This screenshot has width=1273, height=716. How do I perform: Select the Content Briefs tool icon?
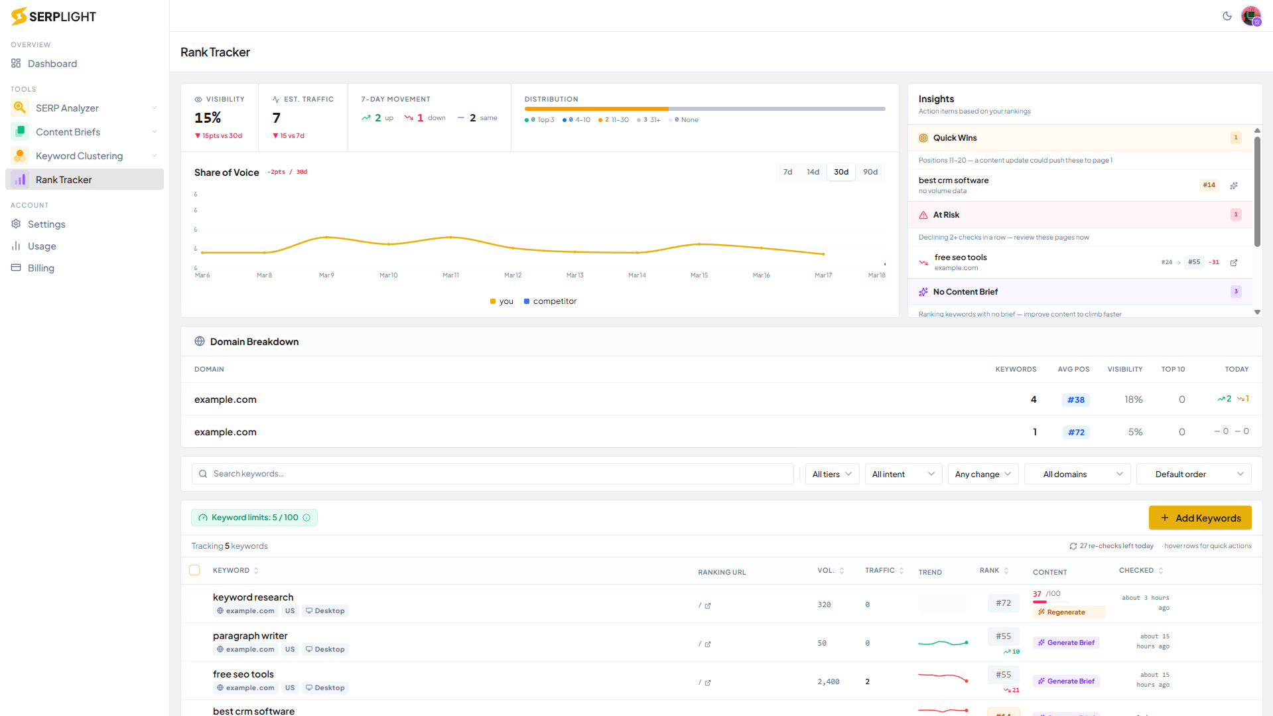tap(19, 131)
